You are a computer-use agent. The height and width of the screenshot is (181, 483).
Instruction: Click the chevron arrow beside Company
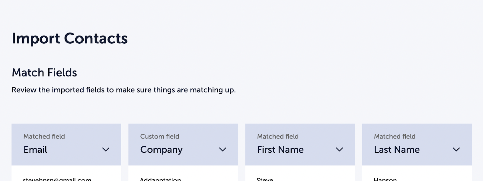(x=222, y=150)
